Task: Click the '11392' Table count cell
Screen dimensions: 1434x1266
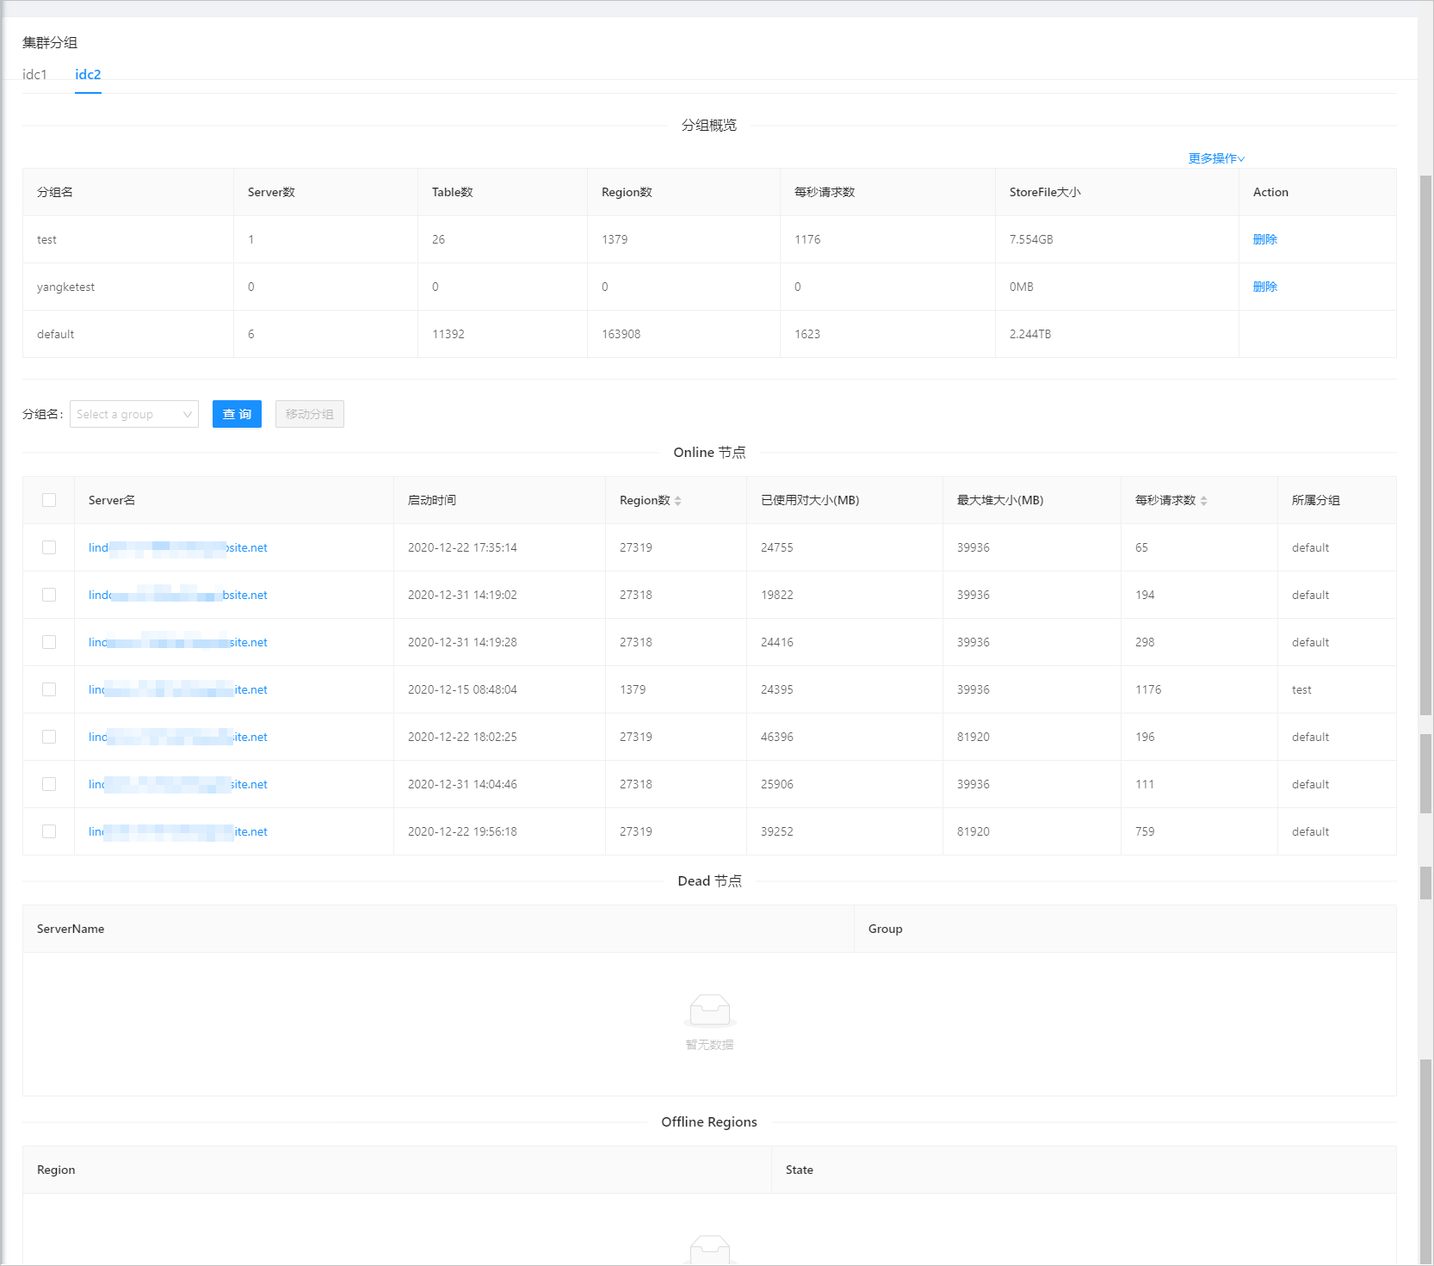Action: 448,334
